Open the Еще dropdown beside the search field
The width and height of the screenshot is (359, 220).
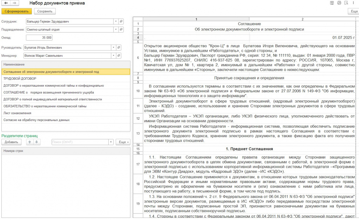click(123, 142)
